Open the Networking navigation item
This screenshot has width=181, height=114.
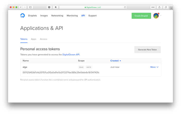coord(57,16)
